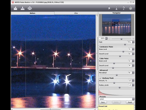Click Radius value field 1.8
146x110 pixels.
(x=130, y=85)
